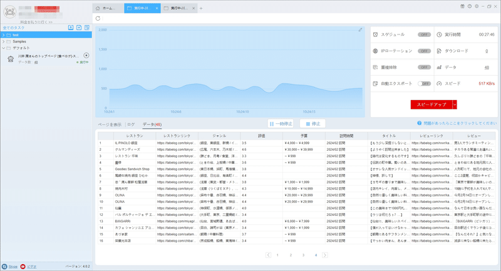Click the Skype text link

13,267
